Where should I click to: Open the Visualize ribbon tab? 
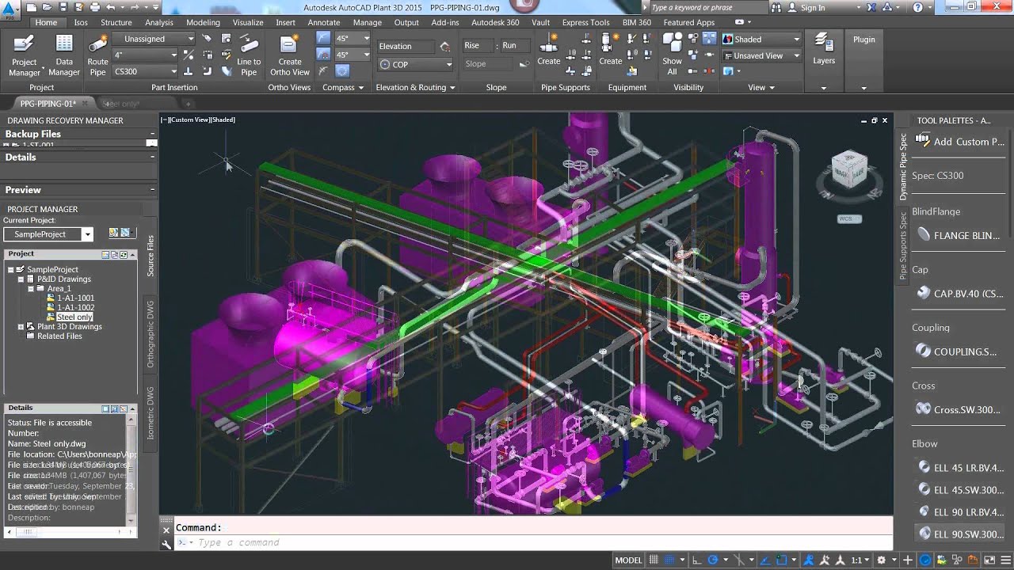coord(248,22)
